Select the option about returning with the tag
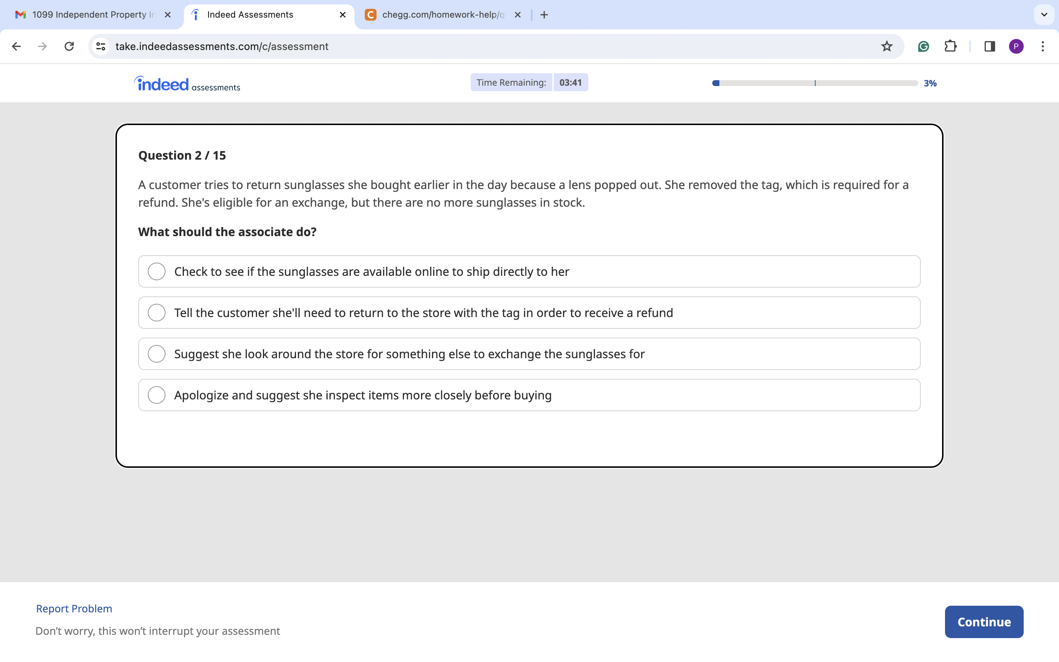 click(157, 312)
